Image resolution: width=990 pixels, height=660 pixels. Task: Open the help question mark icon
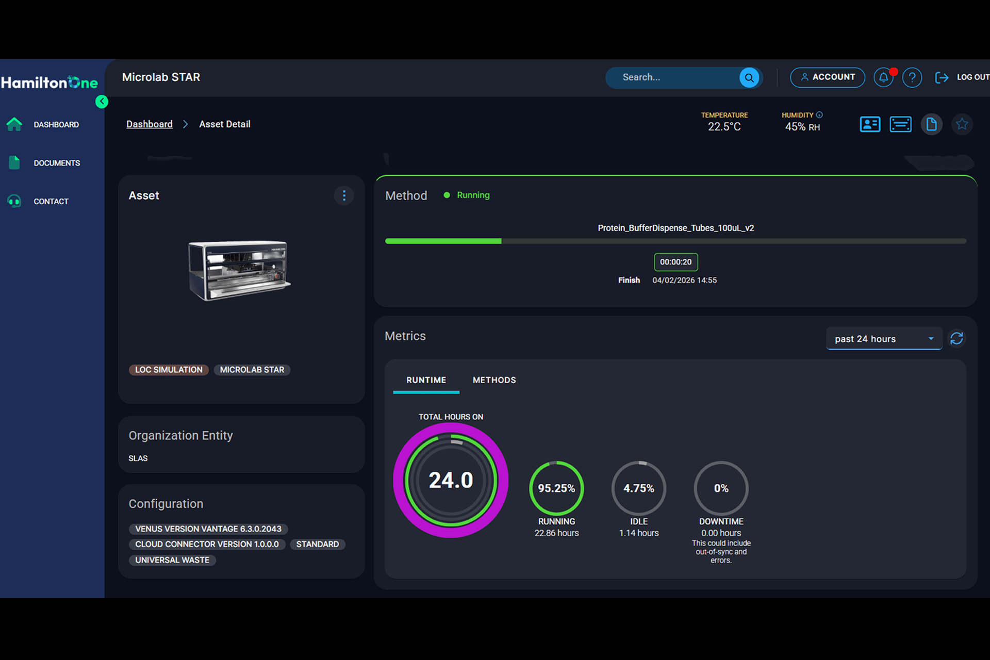point(912,77)
